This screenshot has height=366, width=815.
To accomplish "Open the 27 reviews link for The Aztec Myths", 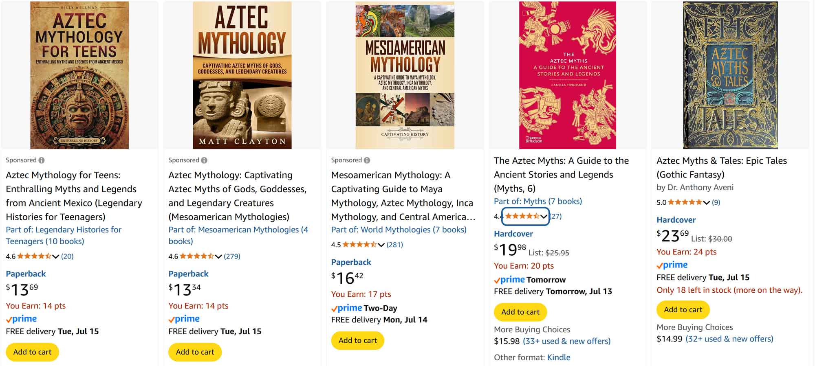I will click(x=556, y=216).
